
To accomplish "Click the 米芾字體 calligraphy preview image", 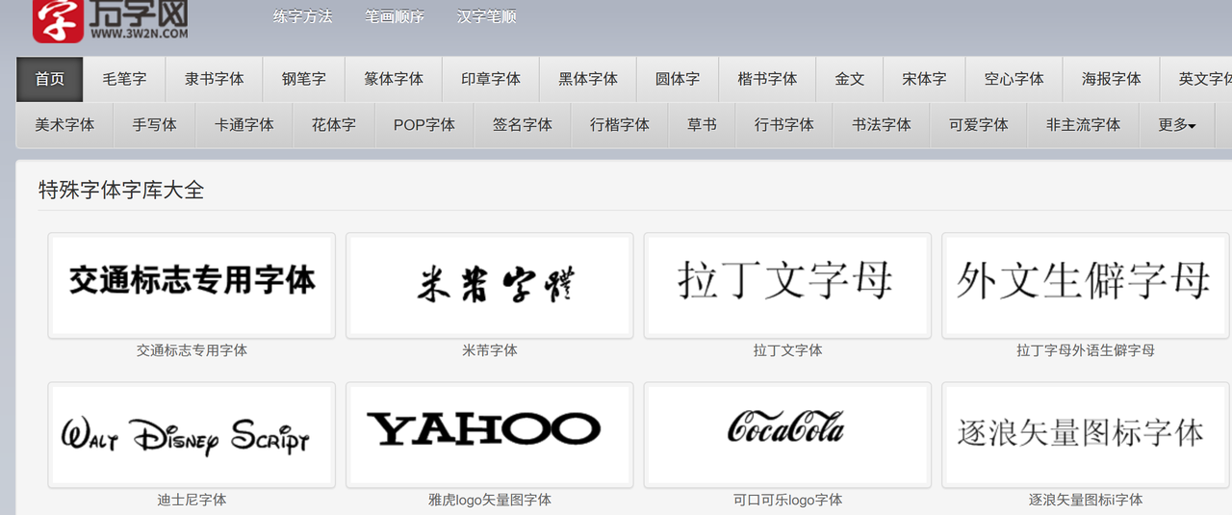I will pyautogui.click(x=489, y=285).
